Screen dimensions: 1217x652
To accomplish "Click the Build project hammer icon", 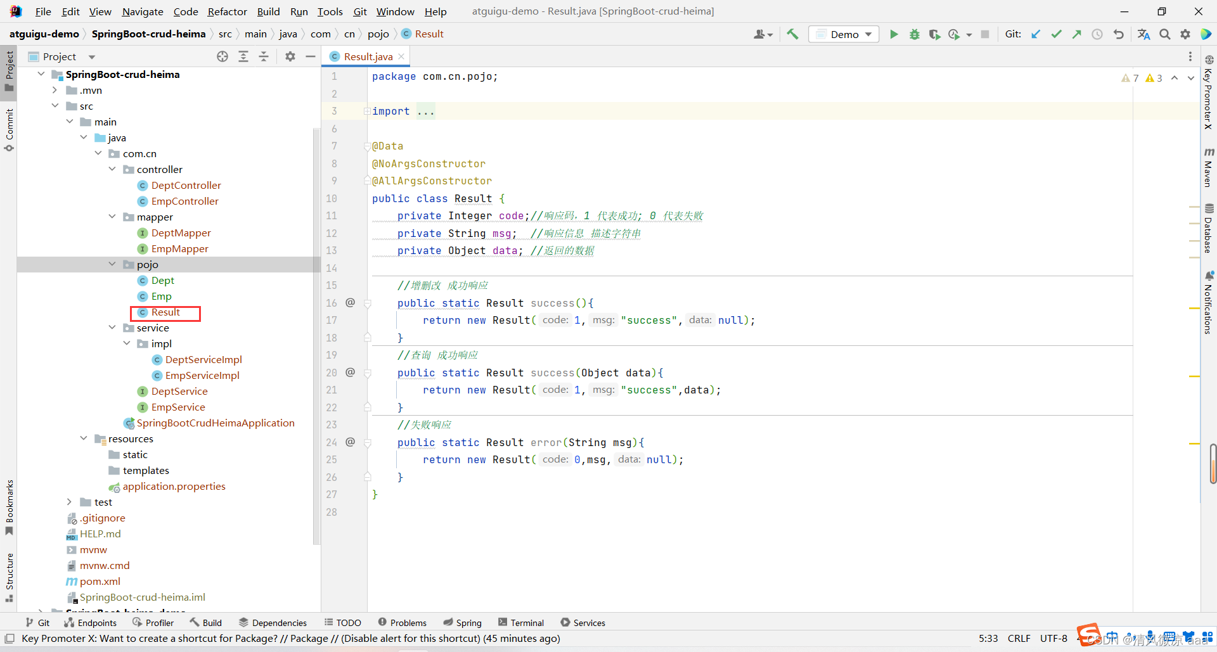I will [x=792, y=34].
